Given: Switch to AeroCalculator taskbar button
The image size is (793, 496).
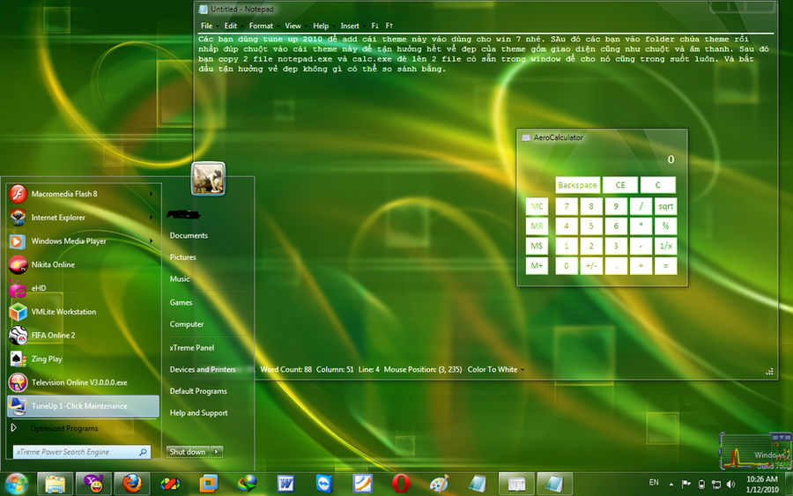Looking at the screenshot, I should pyautogui.click(x=516, y=484).
